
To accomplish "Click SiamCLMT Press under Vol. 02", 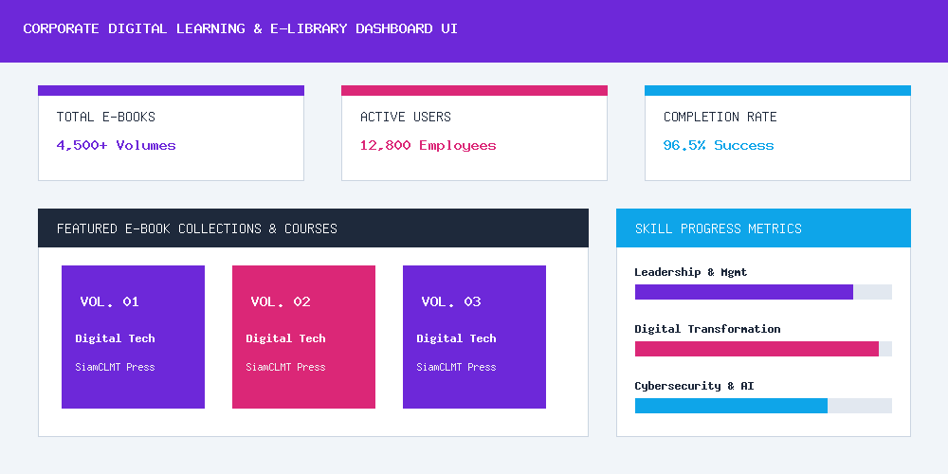I will tap(285, 367).
